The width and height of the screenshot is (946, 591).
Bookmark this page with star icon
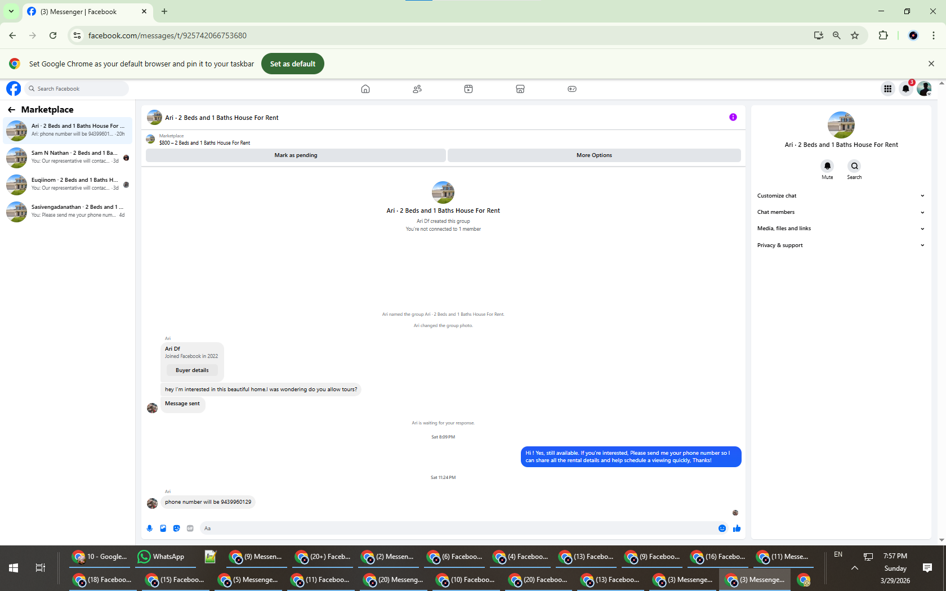click(855, 35)
